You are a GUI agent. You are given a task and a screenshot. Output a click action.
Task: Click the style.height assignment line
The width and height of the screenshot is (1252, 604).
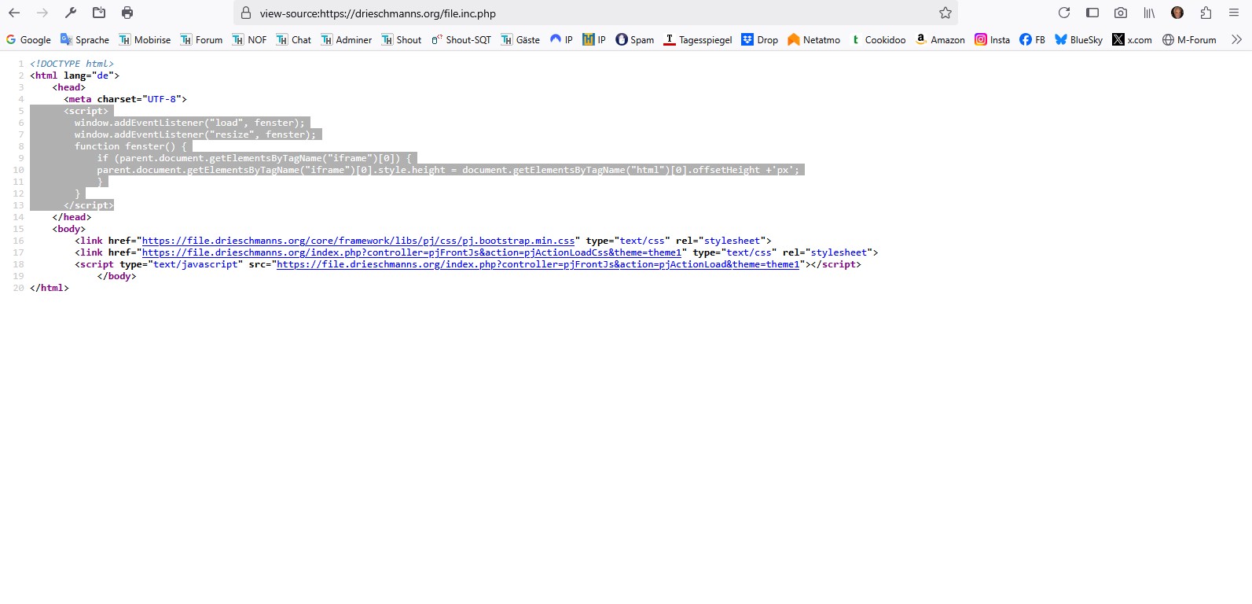pyautogui.click(x=448, y=170)
